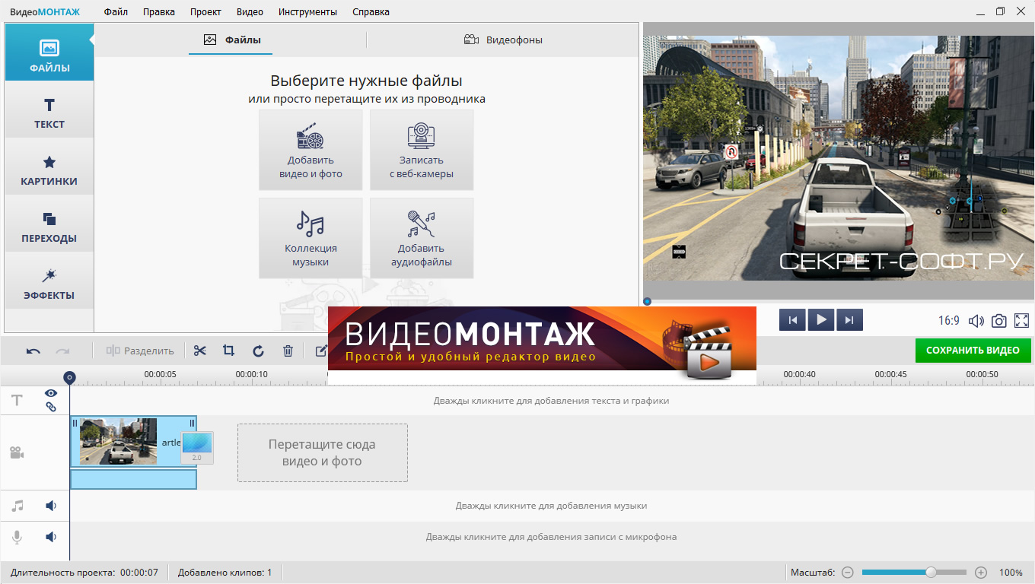This screenshot has height=584, width=1035.
Task: Select the crop tool icon
Action: (x=228, y=351)
